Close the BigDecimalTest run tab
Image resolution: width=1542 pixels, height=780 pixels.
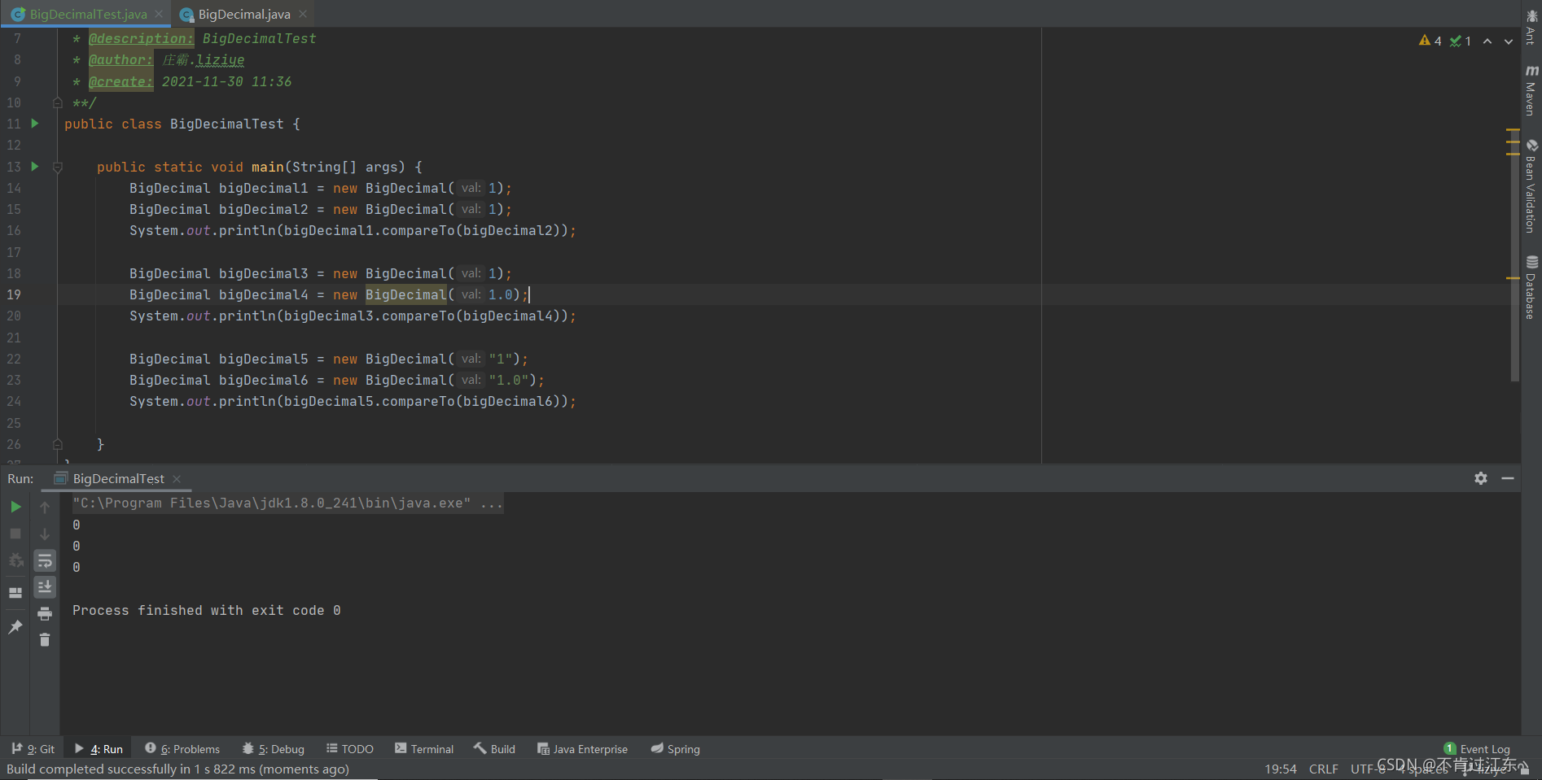[x=177, y=479]
